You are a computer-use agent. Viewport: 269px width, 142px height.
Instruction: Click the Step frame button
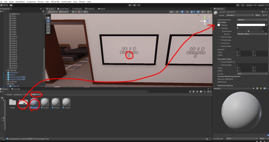(x=139, y=5)
